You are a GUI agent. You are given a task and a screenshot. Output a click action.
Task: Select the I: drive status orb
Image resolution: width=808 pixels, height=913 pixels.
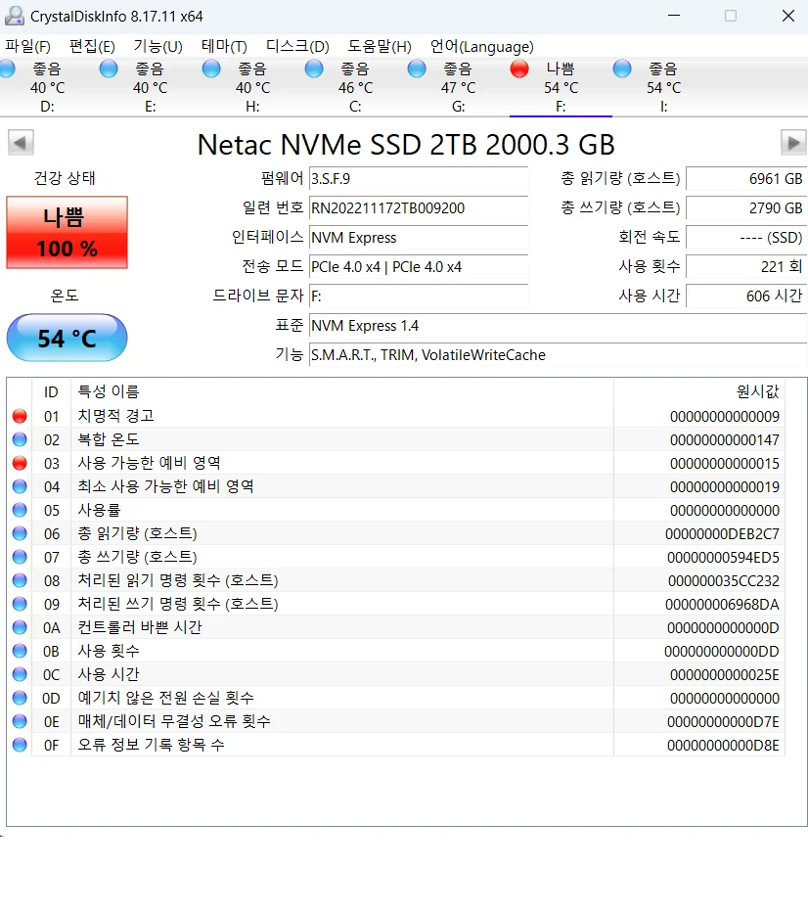[x=622, y=68]
